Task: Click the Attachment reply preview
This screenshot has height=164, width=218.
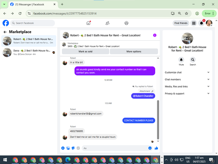Action: tap(146, 91)
